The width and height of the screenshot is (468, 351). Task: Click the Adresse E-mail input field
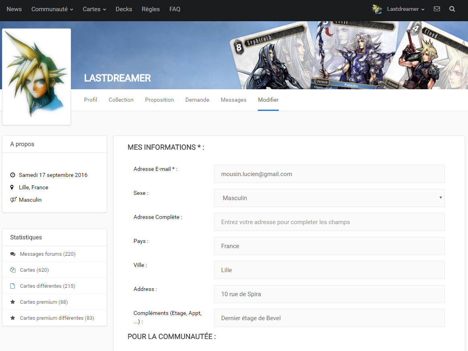[329, 174]
